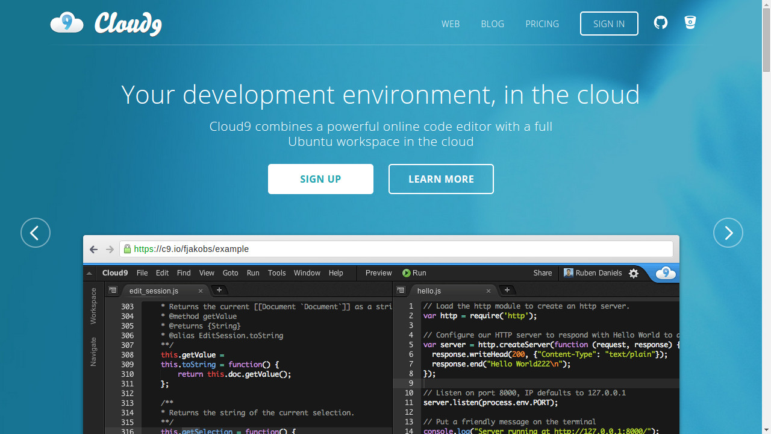Click the Preview button
771x434 pixels.
379,273
